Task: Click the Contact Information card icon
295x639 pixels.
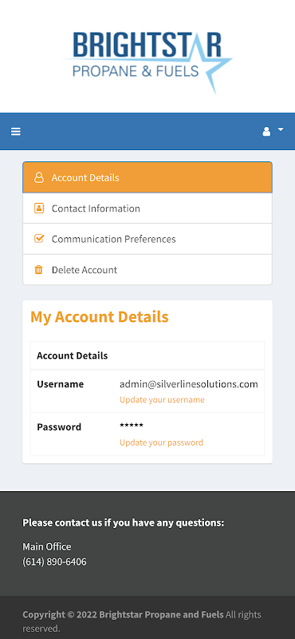Action: point(38,208)
